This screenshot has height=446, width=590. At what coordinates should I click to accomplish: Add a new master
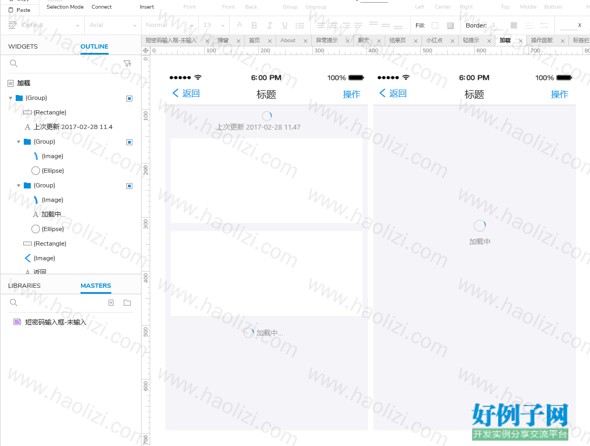pos(111,303)
